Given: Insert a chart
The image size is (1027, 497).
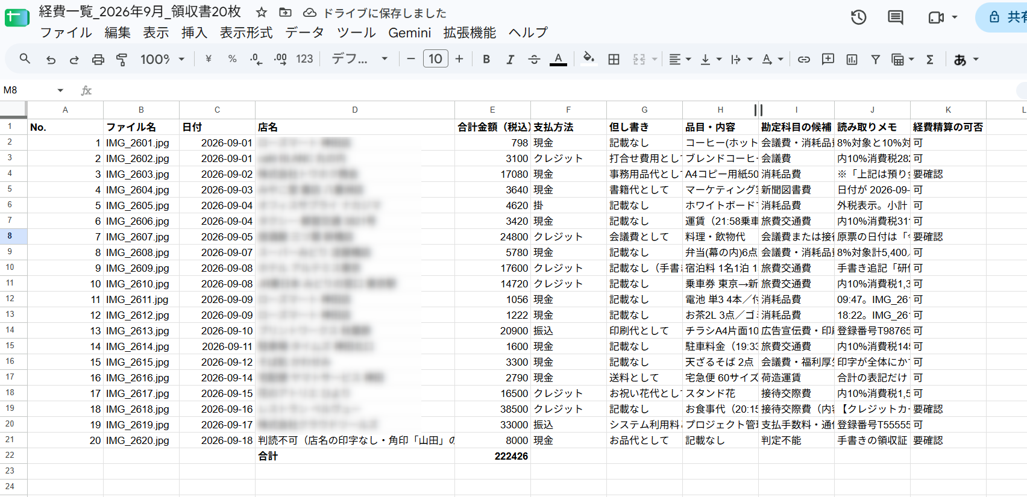Looking at the screenshot, I should tap(852, 59).
